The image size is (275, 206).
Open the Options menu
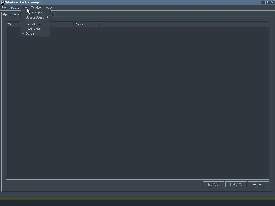point(14,8)
